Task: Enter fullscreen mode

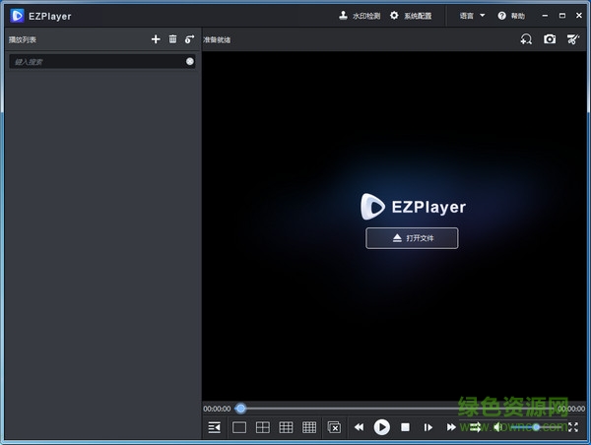Action: coord(573,427)
